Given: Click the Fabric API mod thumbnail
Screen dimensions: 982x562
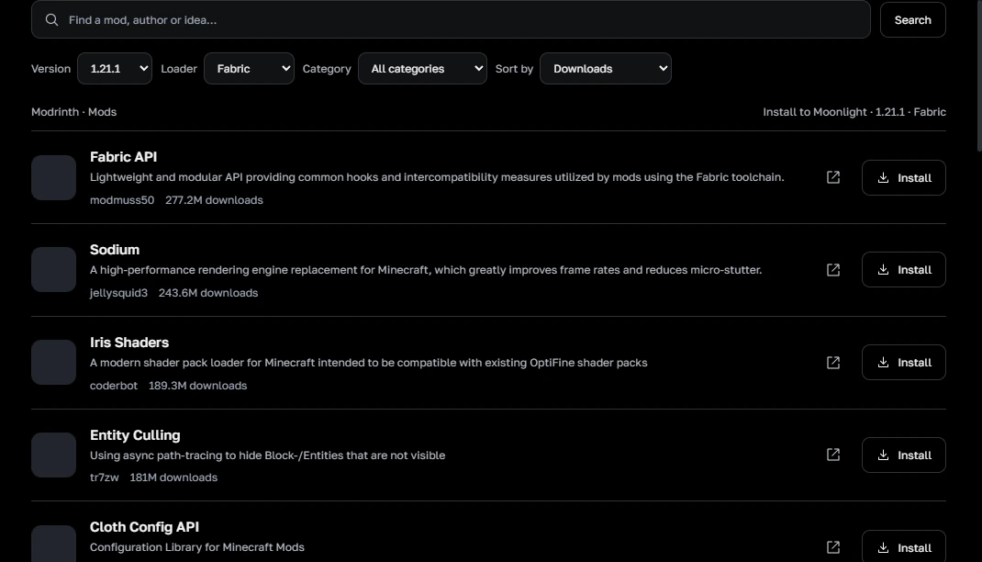Looking at the screenshot, I should click(54, 178).
